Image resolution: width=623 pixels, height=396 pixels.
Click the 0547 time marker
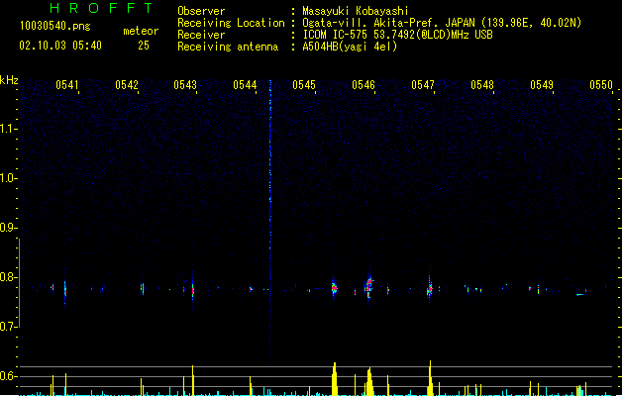[423, 85]
